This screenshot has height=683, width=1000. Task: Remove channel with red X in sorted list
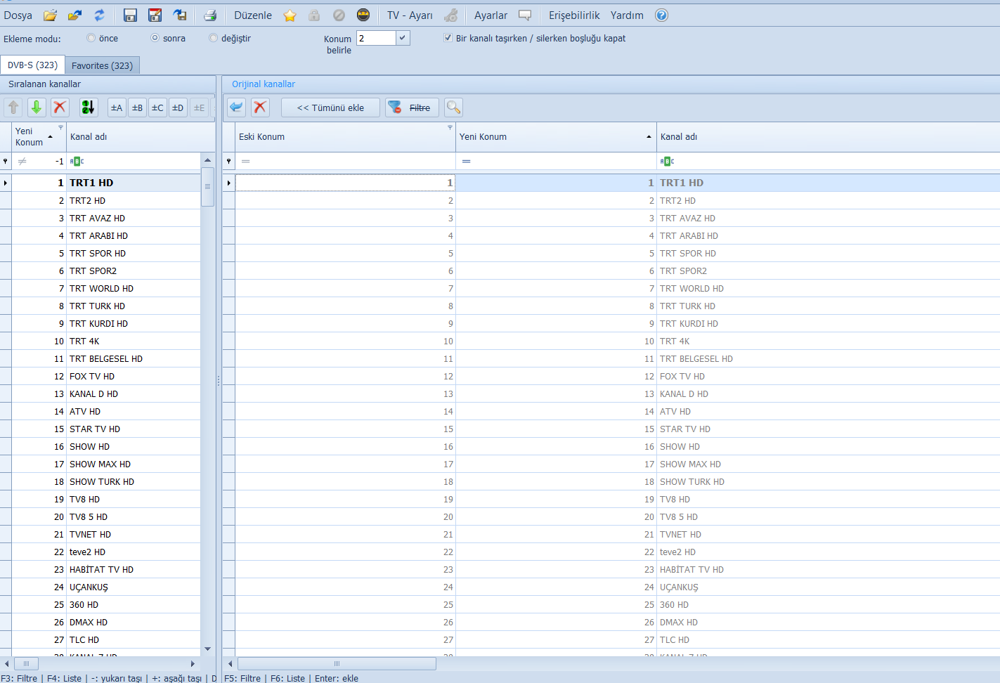[60, 108]
